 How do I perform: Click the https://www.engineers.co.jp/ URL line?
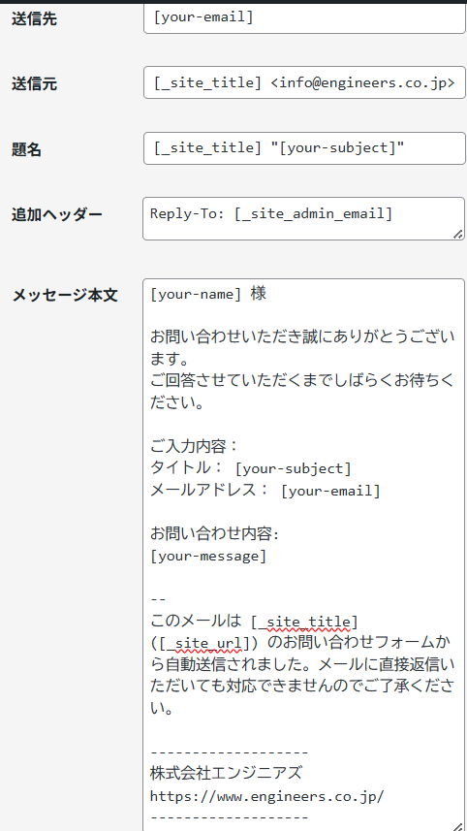[266, 796]
